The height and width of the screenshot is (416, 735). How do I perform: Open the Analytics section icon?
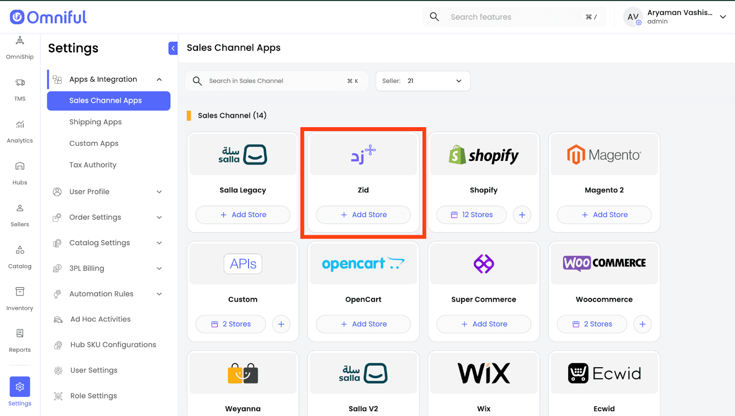click(20, 125)
